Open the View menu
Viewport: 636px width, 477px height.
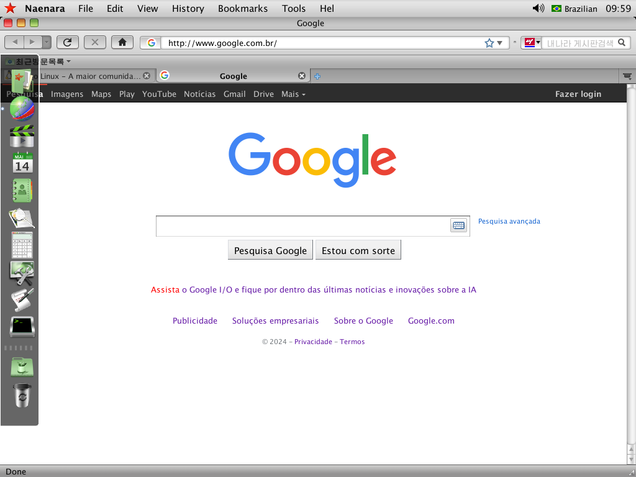pyautogui.click(x=148, y=9)
